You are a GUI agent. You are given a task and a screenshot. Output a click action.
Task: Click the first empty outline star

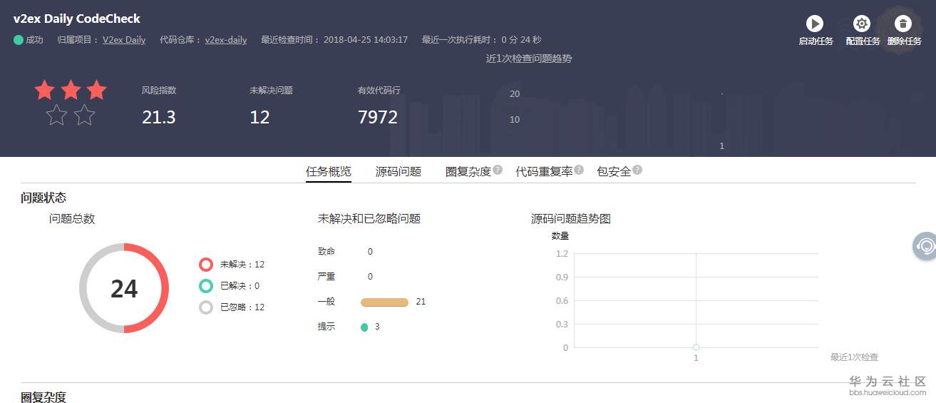point(57,115)
